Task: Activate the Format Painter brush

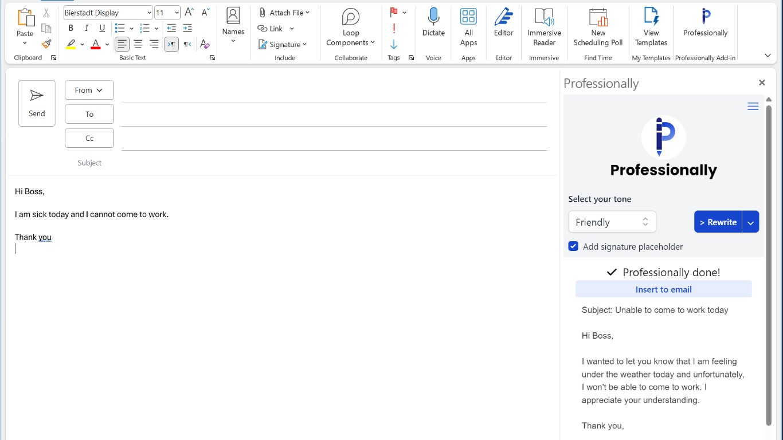Action: (46, 44)
